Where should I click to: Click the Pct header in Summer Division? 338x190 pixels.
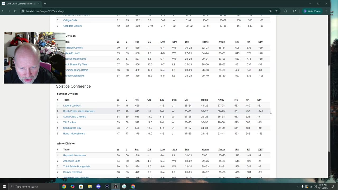pos(137,100)
